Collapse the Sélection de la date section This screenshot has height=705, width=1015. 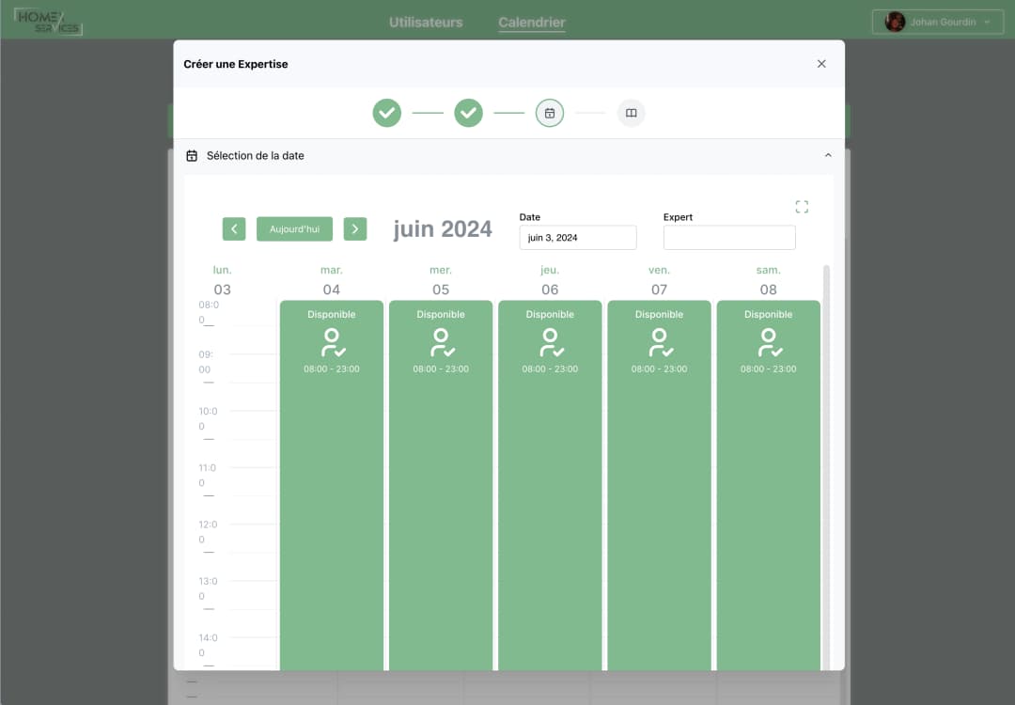tap(828, 155)
